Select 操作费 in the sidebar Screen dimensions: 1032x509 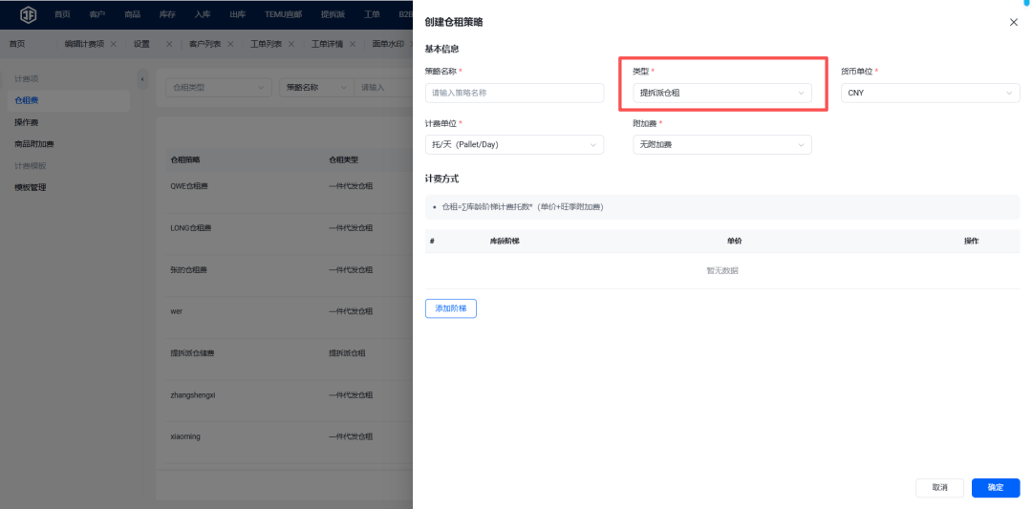point(27,122)
